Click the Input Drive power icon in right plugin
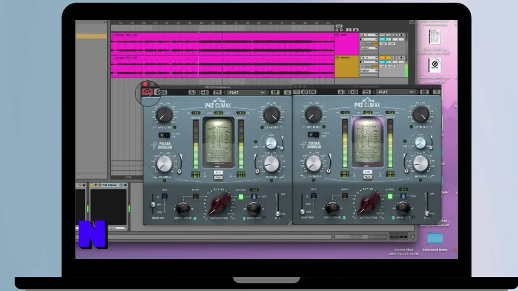518x291 pixels. (344, 218)
